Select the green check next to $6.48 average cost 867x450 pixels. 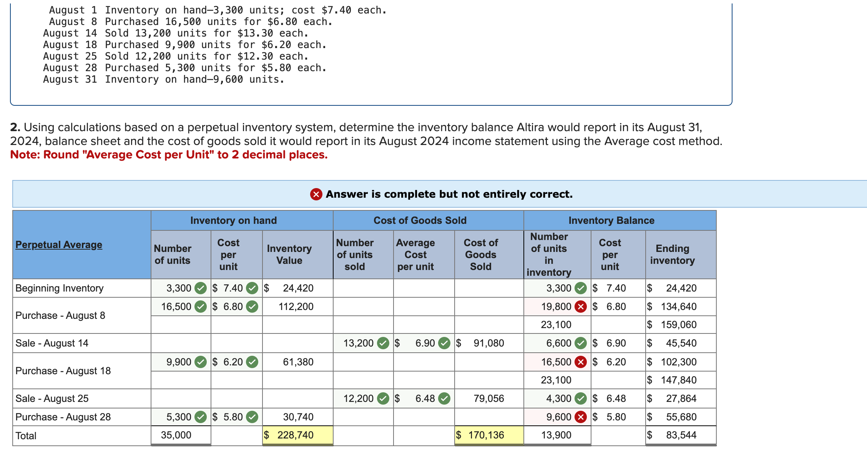coord(444,398)
